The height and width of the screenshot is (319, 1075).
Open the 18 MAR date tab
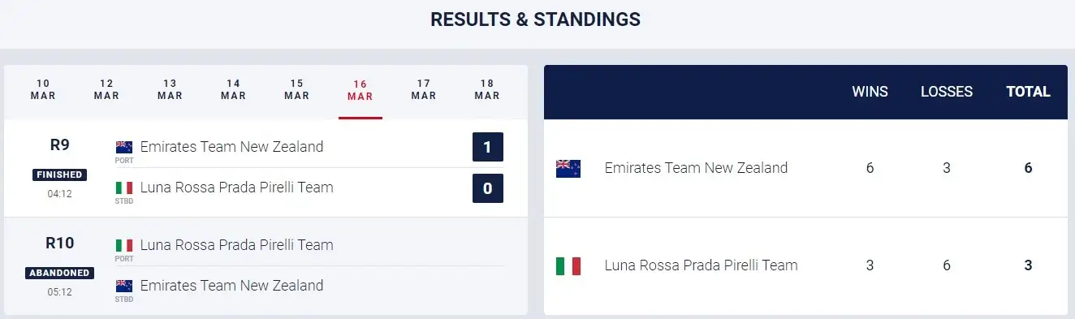click(x=487, y=90)
